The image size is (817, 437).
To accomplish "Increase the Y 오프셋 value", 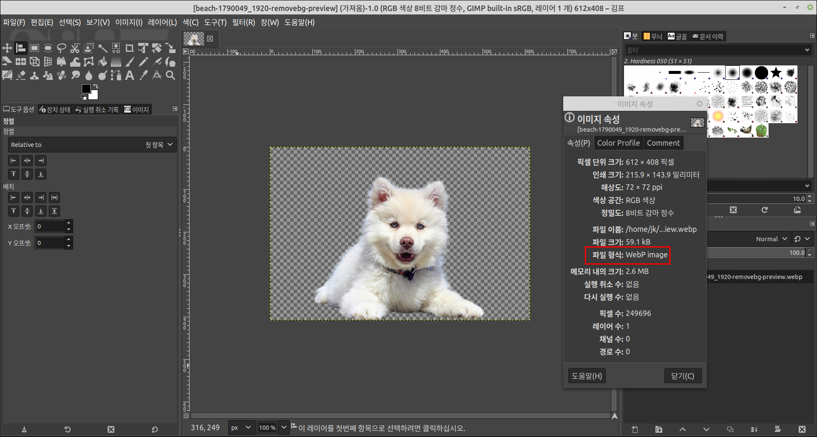I will (x=69, y=240).
